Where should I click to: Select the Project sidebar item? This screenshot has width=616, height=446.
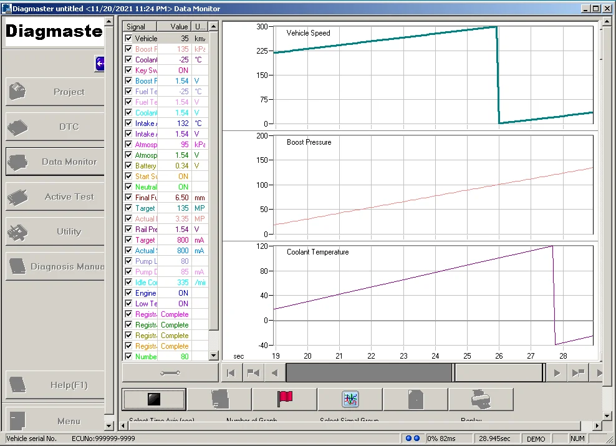[x=54, y=92]
